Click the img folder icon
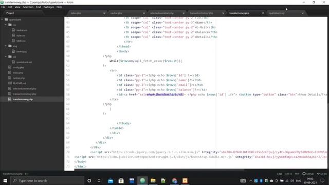 (x=10, y=46)
